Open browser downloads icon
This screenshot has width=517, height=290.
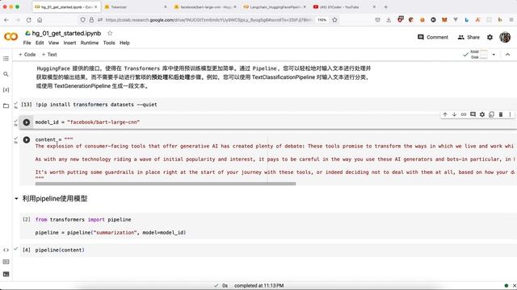(x=389, y=20)
